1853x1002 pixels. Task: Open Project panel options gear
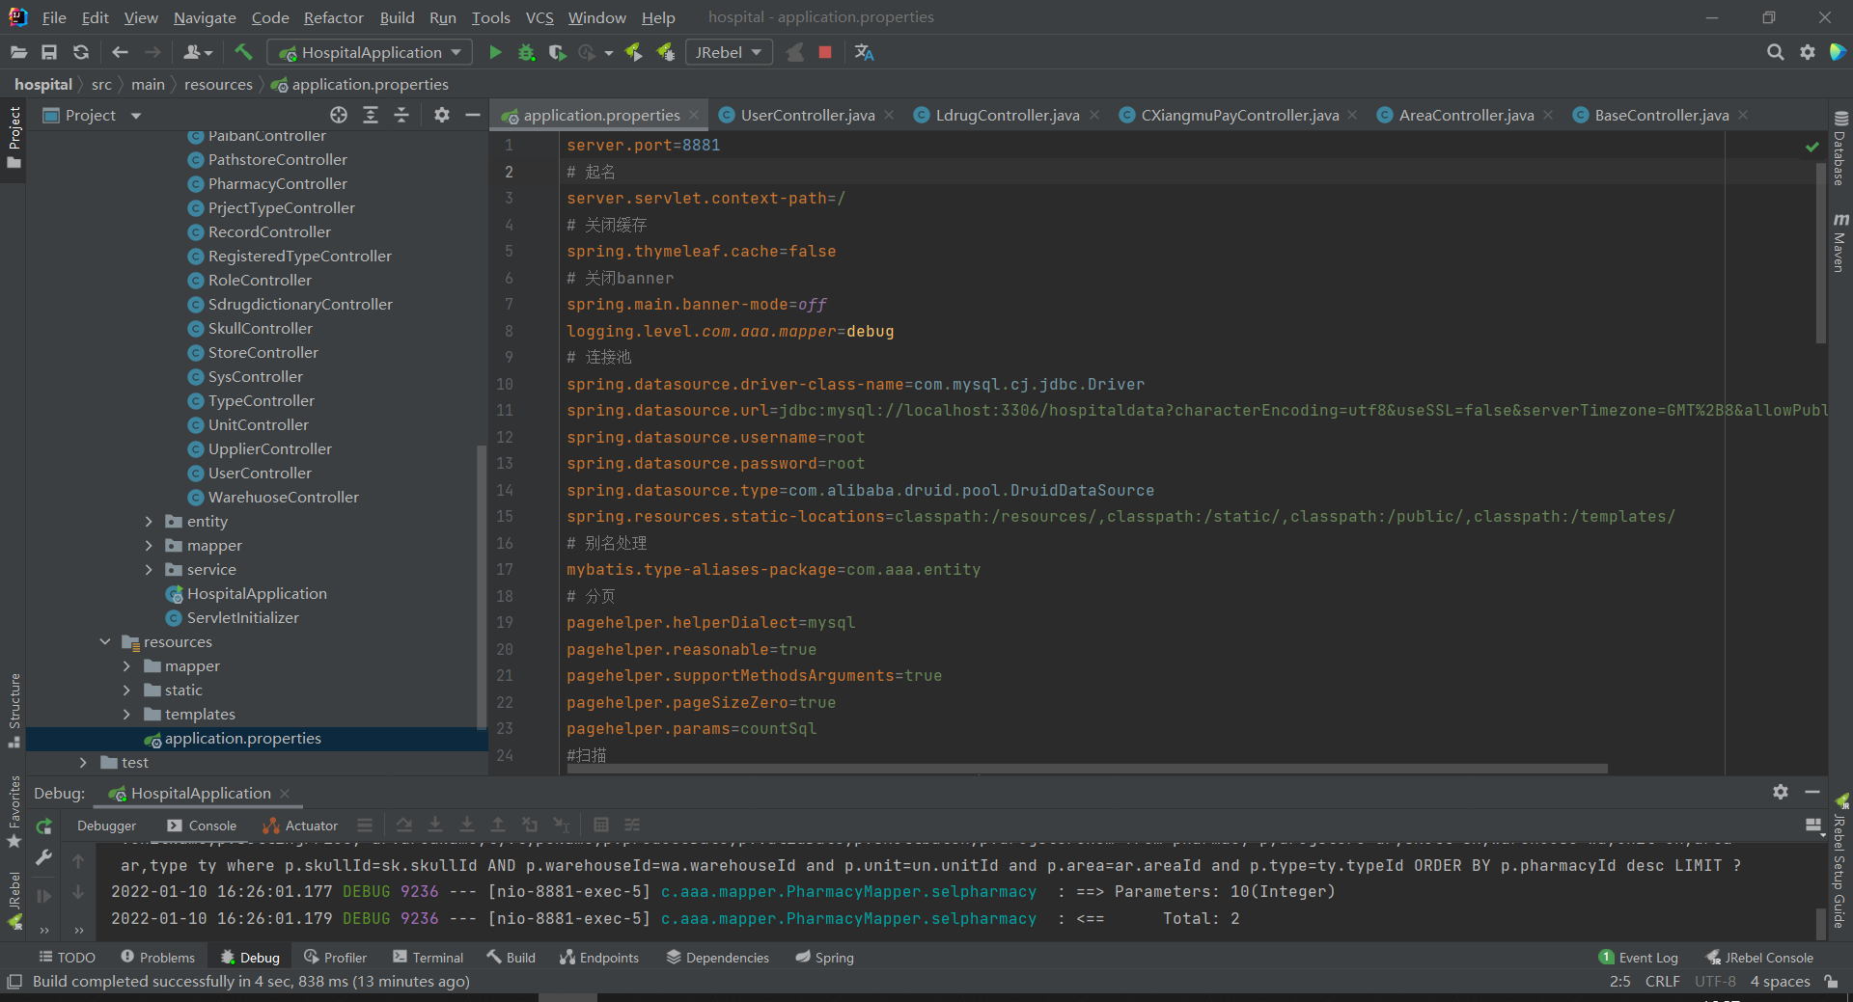tap(442, 115)
